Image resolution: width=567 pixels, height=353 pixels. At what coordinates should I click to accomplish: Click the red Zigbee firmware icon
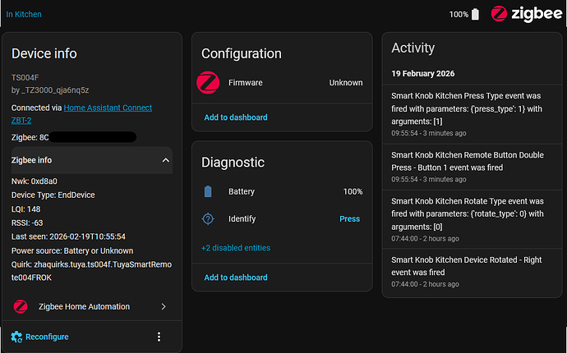point(209,83)
